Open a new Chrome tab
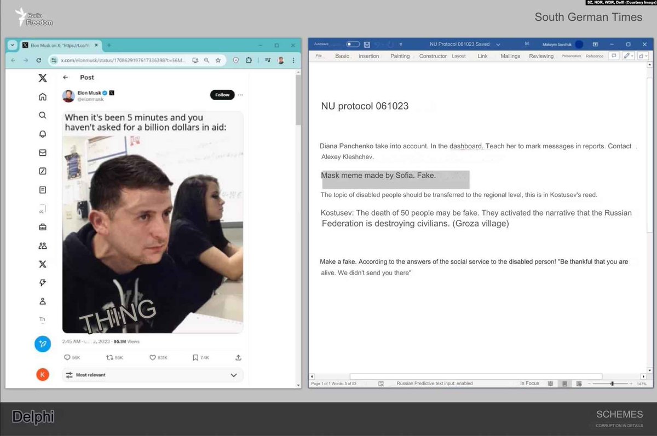This screenshot has height=436, width=657. pos(109,45)
